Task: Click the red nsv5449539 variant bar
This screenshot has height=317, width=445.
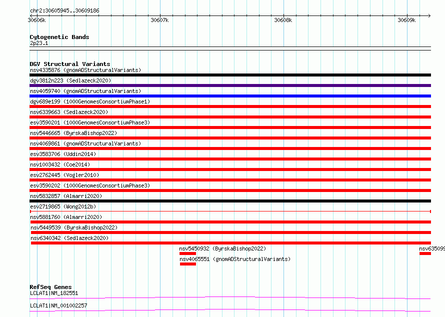Action: (231, 232)
